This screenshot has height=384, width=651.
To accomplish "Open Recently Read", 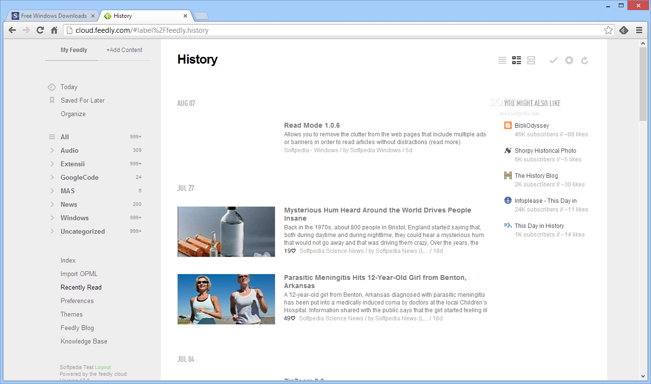I will (81, 288).
